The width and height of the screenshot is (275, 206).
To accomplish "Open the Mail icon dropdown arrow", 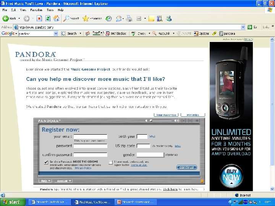I will click(x=123, y=18).
